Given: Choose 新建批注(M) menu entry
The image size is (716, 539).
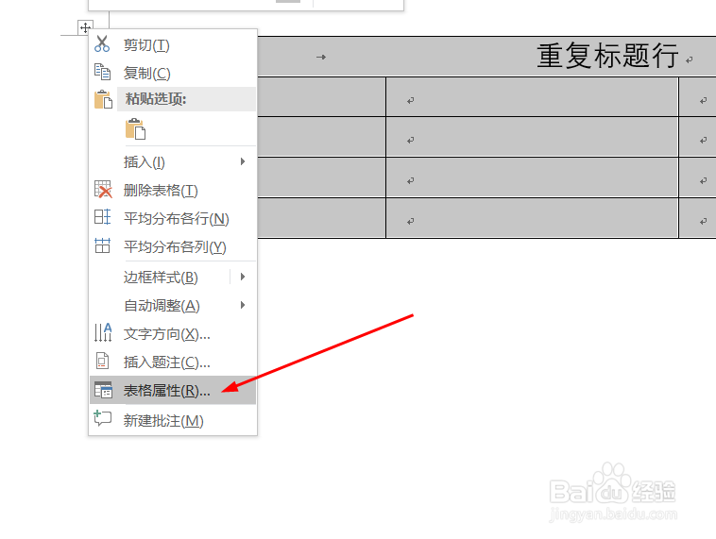Looking at the screenshot, I should pyautogui.click(x=173, y=420).
